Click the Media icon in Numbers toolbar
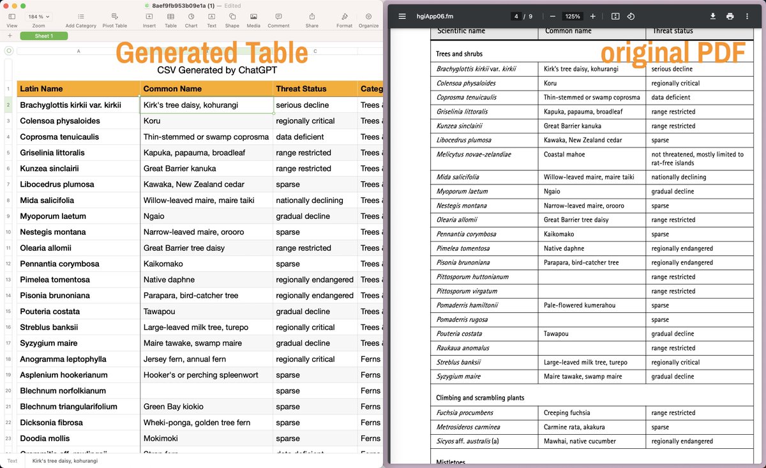Image resolution: width=766 pixels, height=468 pixels. click(x=253, y=17)
